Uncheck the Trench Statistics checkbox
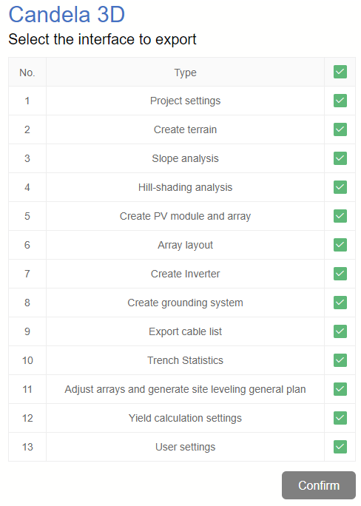Viewport: 361px width, 506px height. 340,360
